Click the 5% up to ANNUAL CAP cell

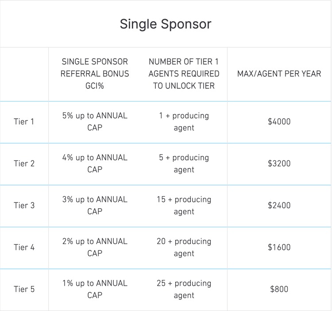[95, 122]
